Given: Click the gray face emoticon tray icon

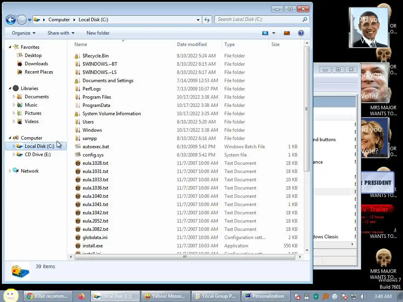Looking at the screenshot, I should [335, 296].
